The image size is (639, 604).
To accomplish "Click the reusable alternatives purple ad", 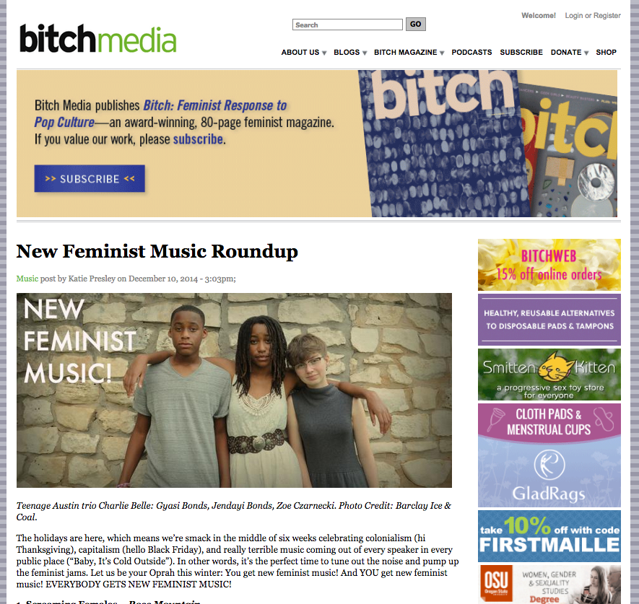I will (549, 320).
